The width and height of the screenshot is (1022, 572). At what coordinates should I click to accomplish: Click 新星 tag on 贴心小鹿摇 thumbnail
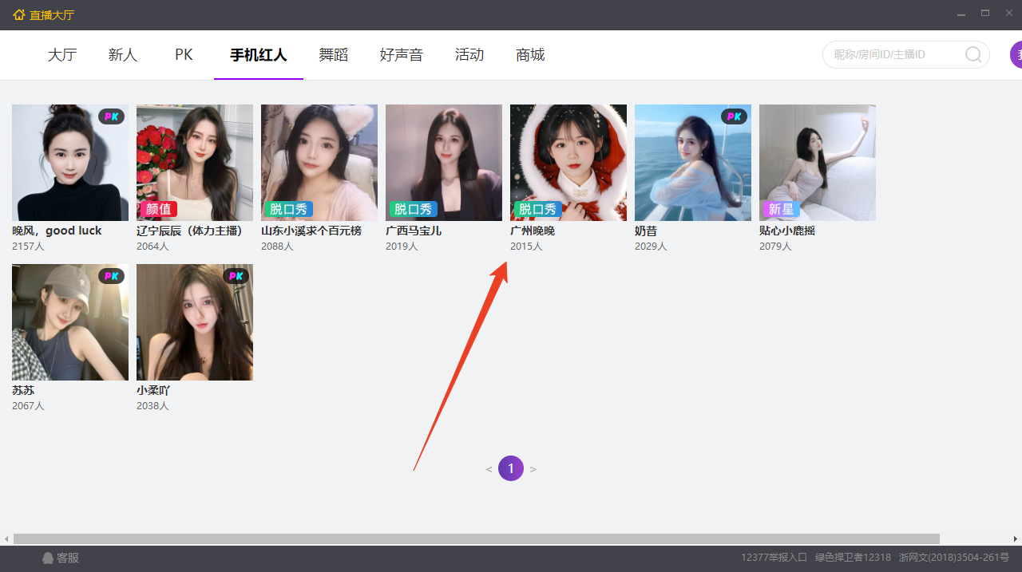[x=780, y=209]
